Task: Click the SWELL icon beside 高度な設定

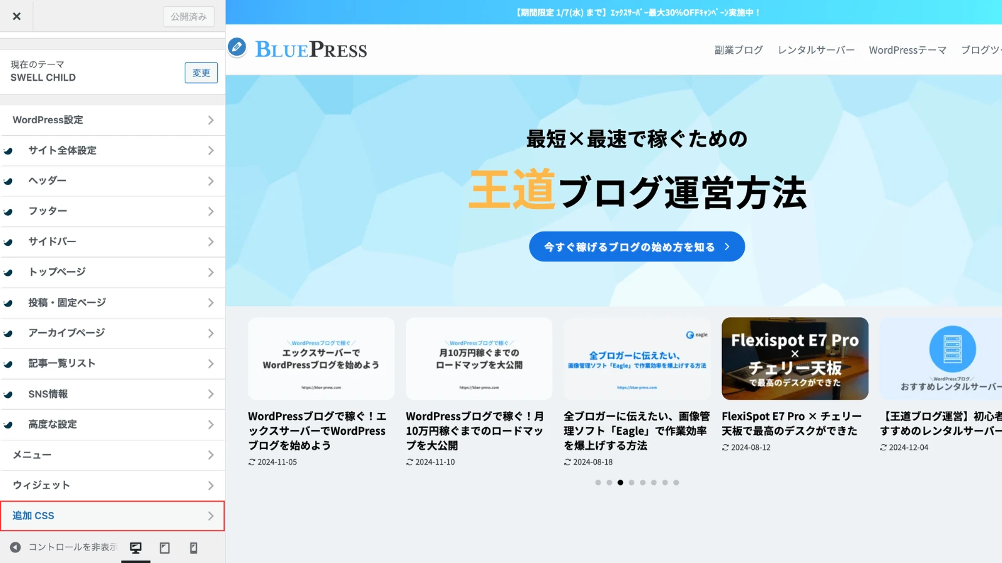Action: [8, 425]
